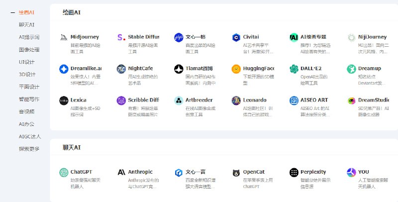Open AI提示词 sidebar category
The width and height of the screenshot is (398, 202).
(x=29, y=37)
